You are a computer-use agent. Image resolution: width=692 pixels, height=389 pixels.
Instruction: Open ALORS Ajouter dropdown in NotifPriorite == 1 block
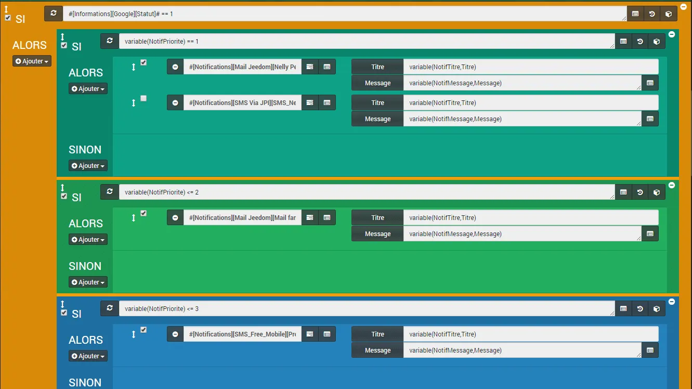[88, 88]
